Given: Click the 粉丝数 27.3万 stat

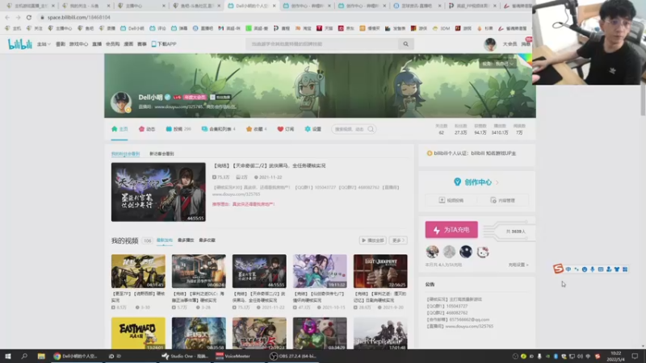Looking at the screenshot, I should (460, 130).
